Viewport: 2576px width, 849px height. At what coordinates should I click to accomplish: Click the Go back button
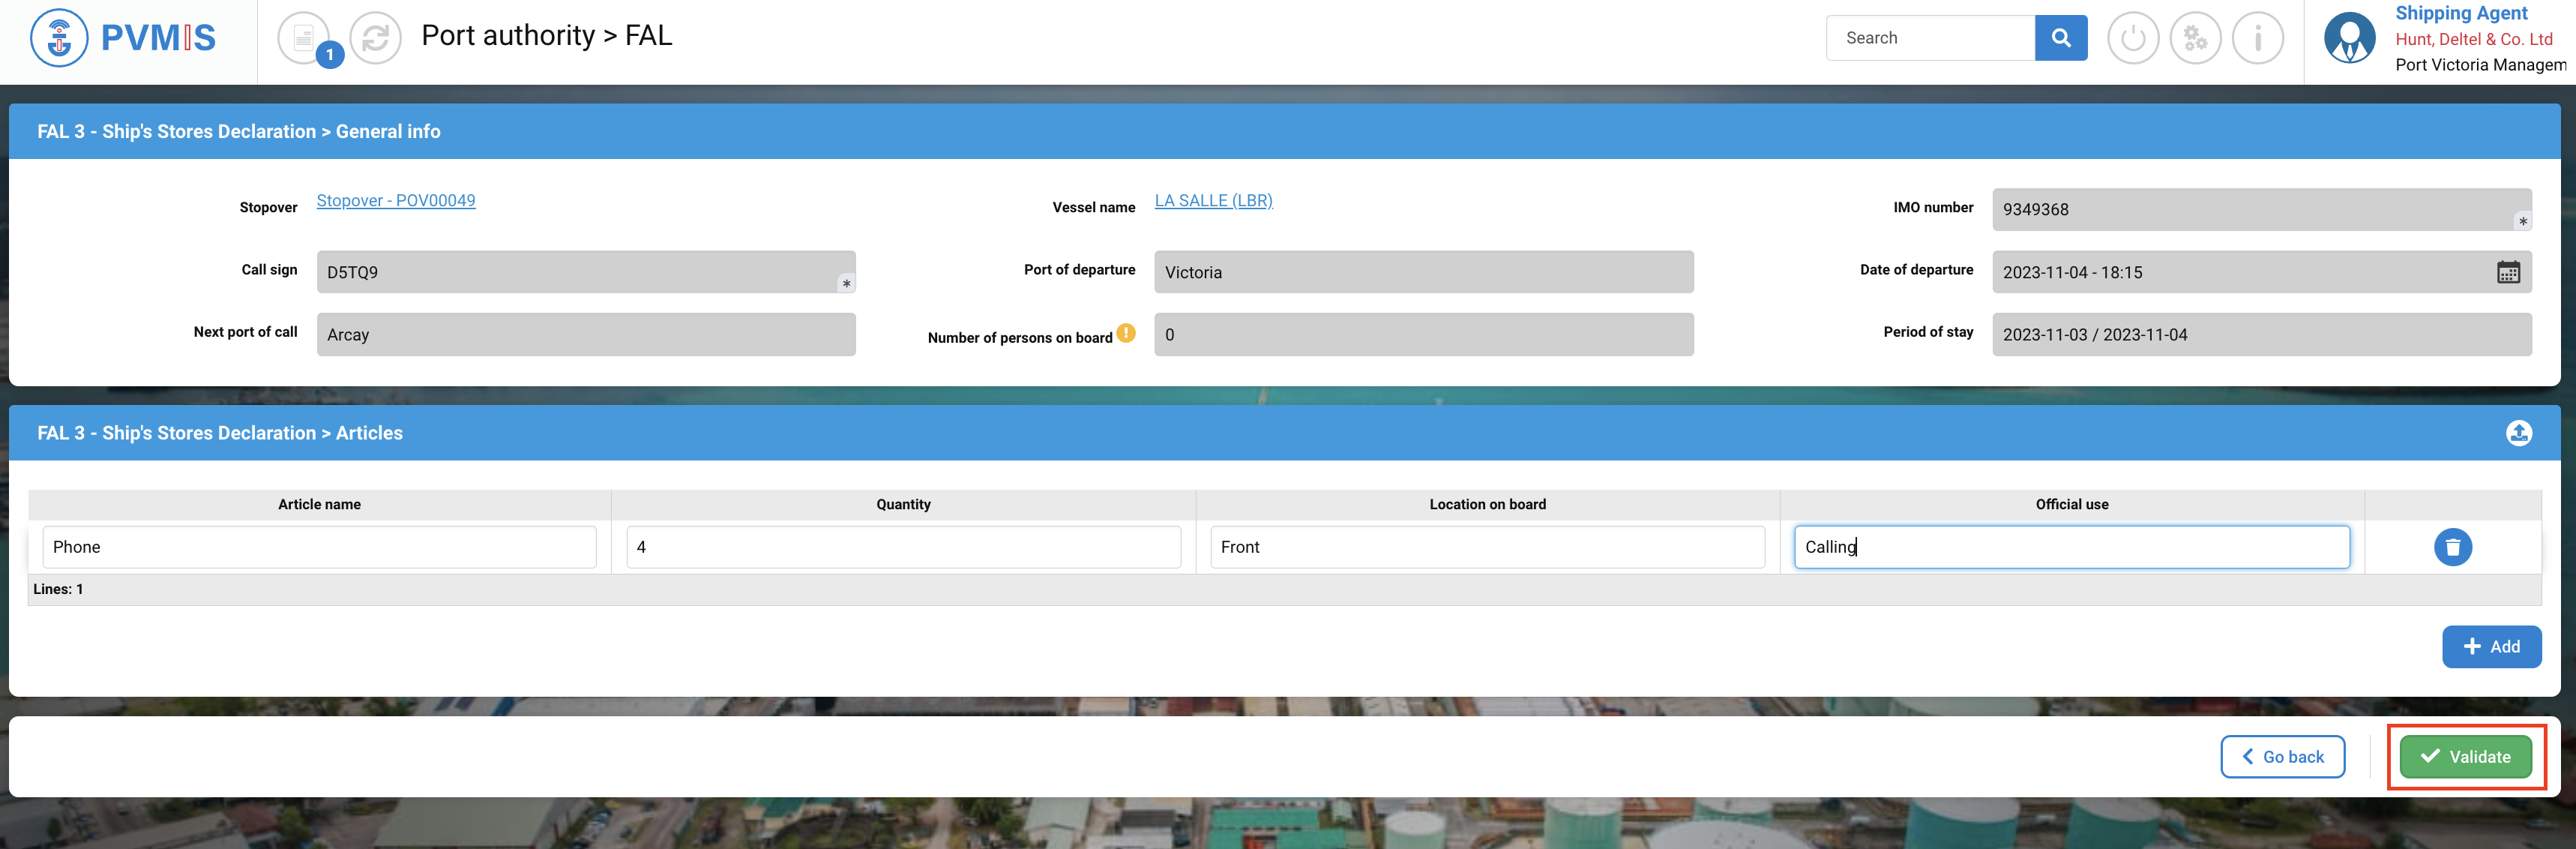(2282, 757)
